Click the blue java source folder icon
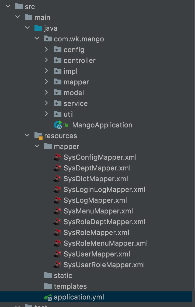The image size is (195, 307). click(39, 28)
